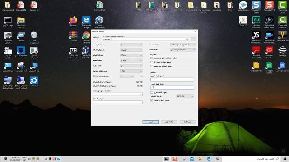
Task: Toggle the Show password checkbox
Action: 152,92
